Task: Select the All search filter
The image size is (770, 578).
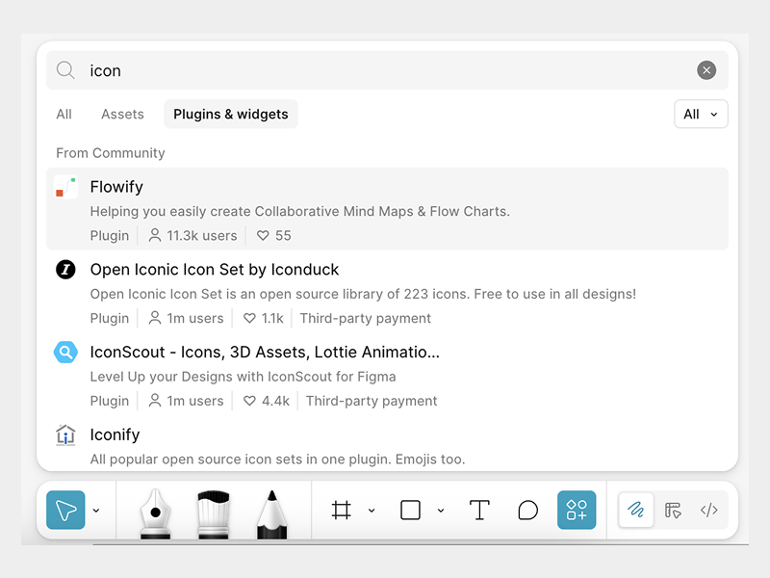Action: (x=64, y=114)
